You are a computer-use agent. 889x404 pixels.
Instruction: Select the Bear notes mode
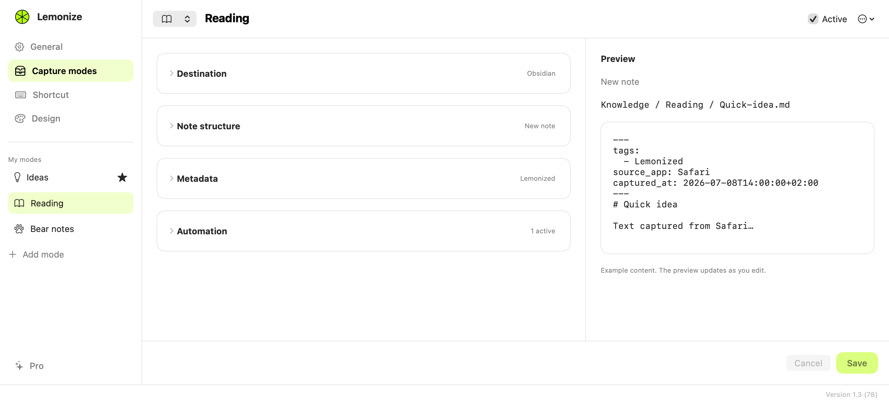pyautogui.click(x=71, y=229)
